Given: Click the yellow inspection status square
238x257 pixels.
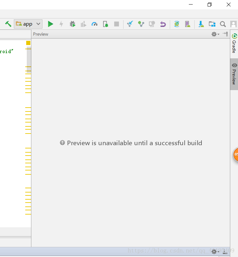Looking at the screenshot, I should point(28,43).
